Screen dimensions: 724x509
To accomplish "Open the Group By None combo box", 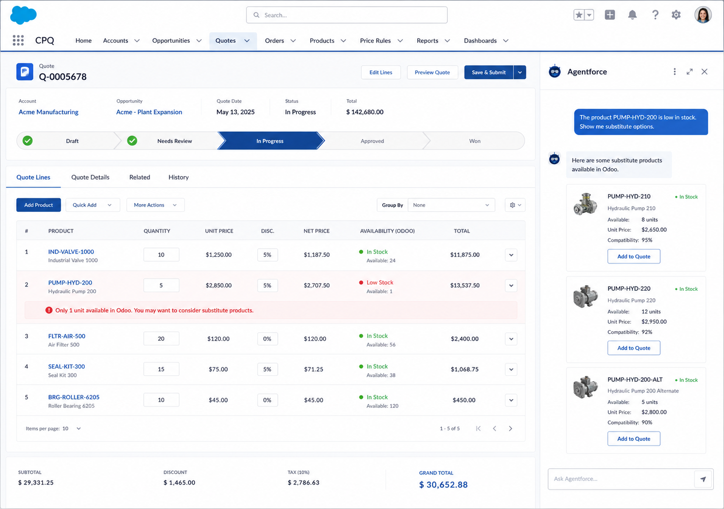I will tap(451, 205).
